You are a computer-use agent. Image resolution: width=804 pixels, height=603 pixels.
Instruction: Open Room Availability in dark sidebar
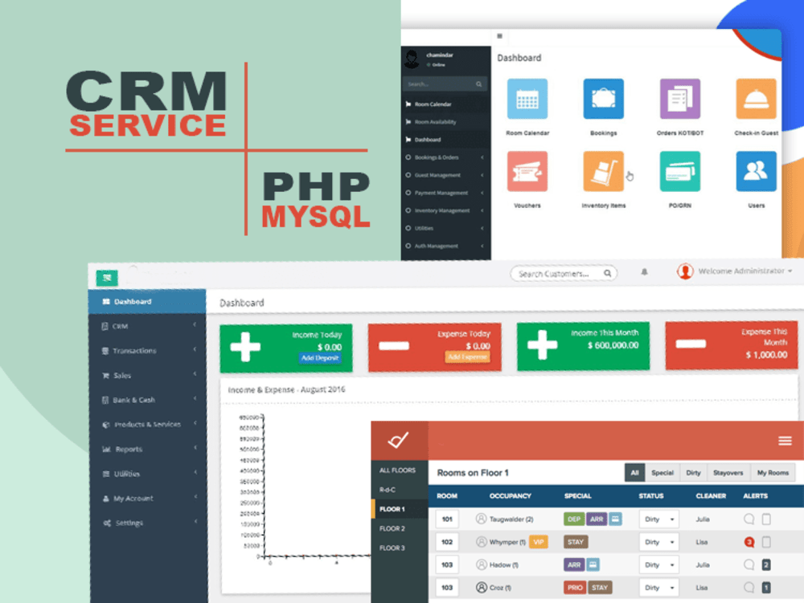445,122
